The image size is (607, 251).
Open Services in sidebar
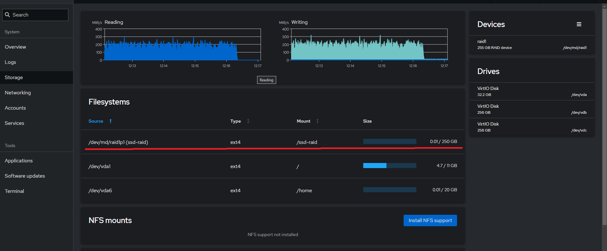pos(37,123)
